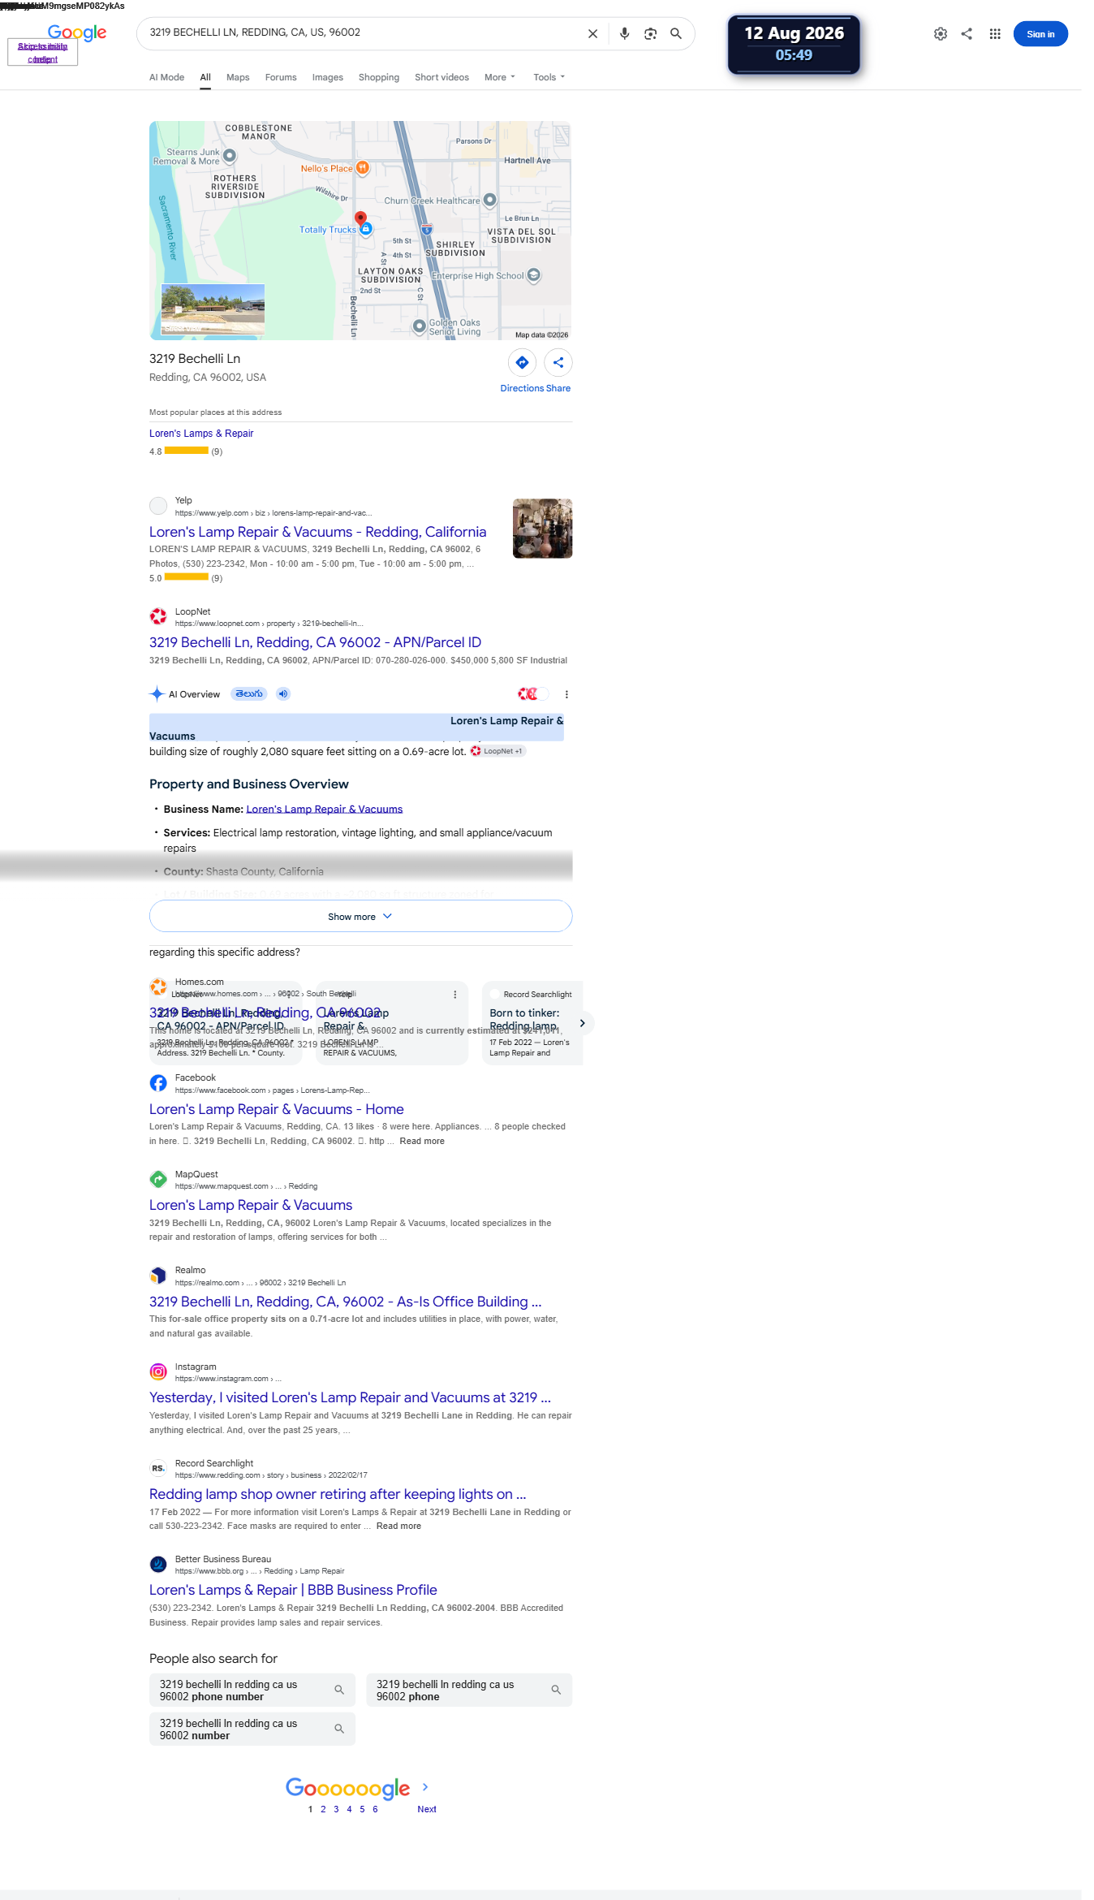This screenshot has height=1900, width=1094.
Task: Click the Google logo
Action: point(77,32)
